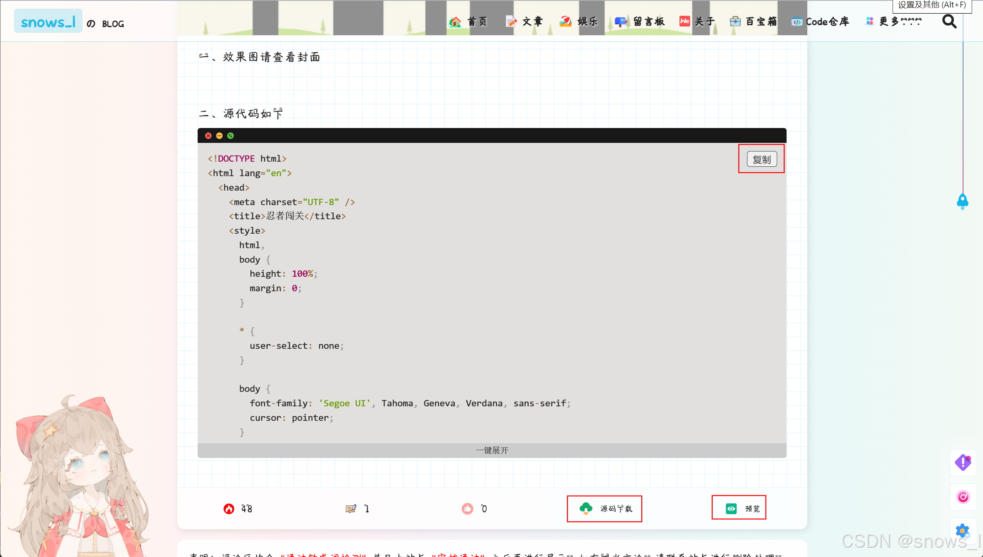Like the post with thumbs-up icon
Screen dimensions: 983x557
467,508
